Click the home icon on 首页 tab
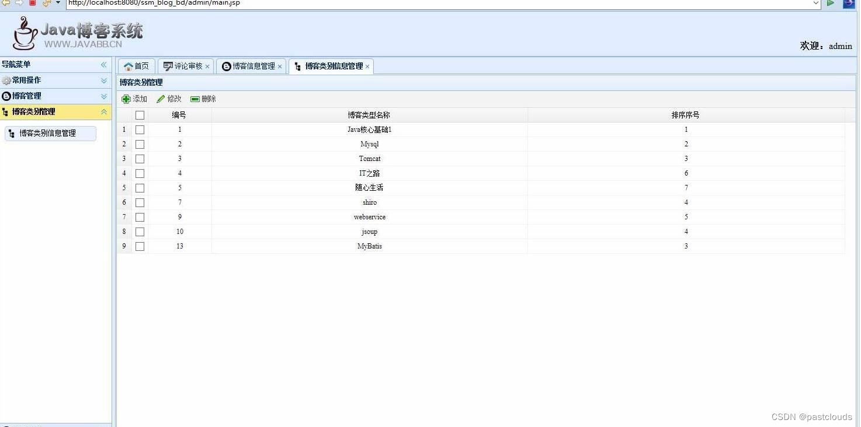Viewport: 861px width, 427px height. (129, 66)
